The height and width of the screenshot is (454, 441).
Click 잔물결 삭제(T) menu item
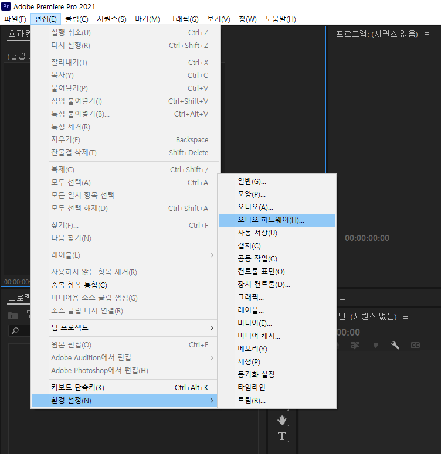point(124,152)
